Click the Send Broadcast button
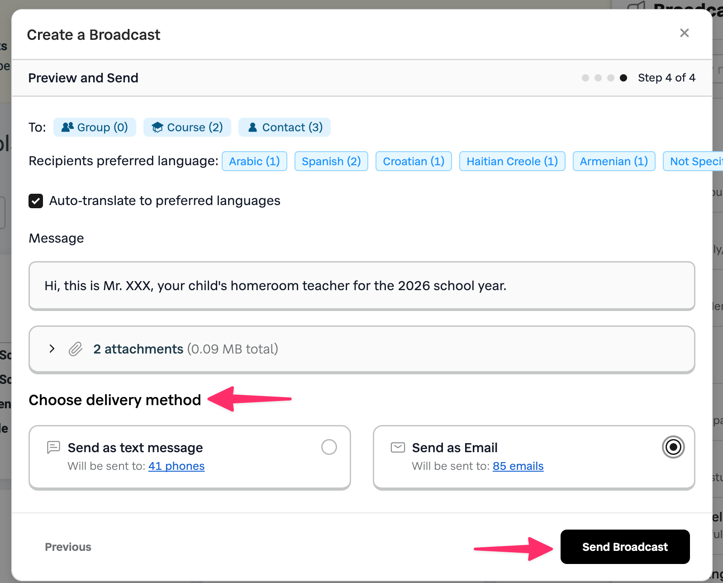723x583 pixels. point(625,547)
